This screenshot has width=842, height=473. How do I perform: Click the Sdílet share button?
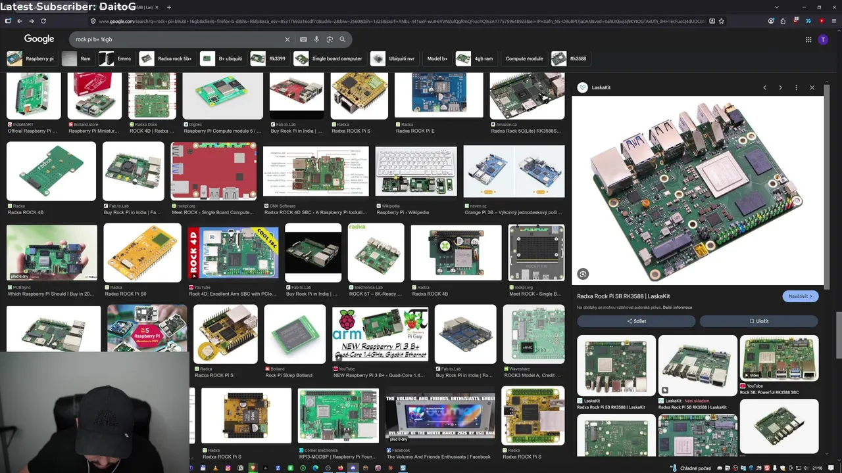[636, 321]
